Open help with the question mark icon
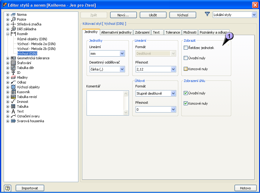Viewport: 260px width, 193px height. coord(8,188)
